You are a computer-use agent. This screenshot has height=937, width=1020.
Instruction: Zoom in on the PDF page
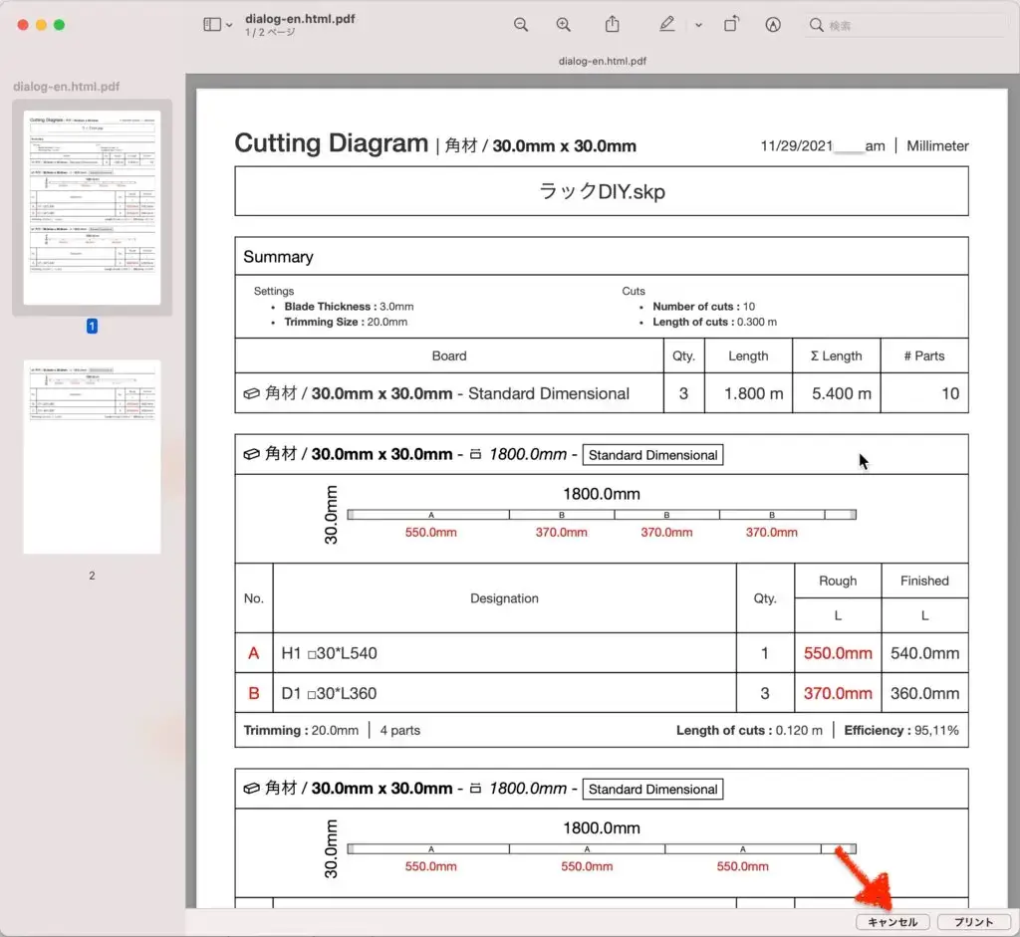pos(564,25)
